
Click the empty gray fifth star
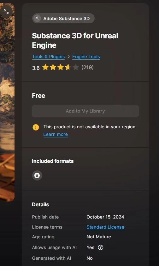point(76,67)
